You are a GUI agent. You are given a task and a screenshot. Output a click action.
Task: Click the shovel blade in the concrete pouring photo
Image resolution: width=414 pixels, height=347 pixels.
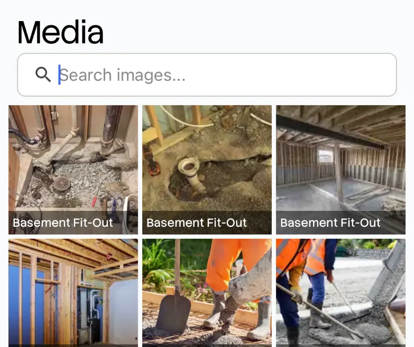point(174,313)
